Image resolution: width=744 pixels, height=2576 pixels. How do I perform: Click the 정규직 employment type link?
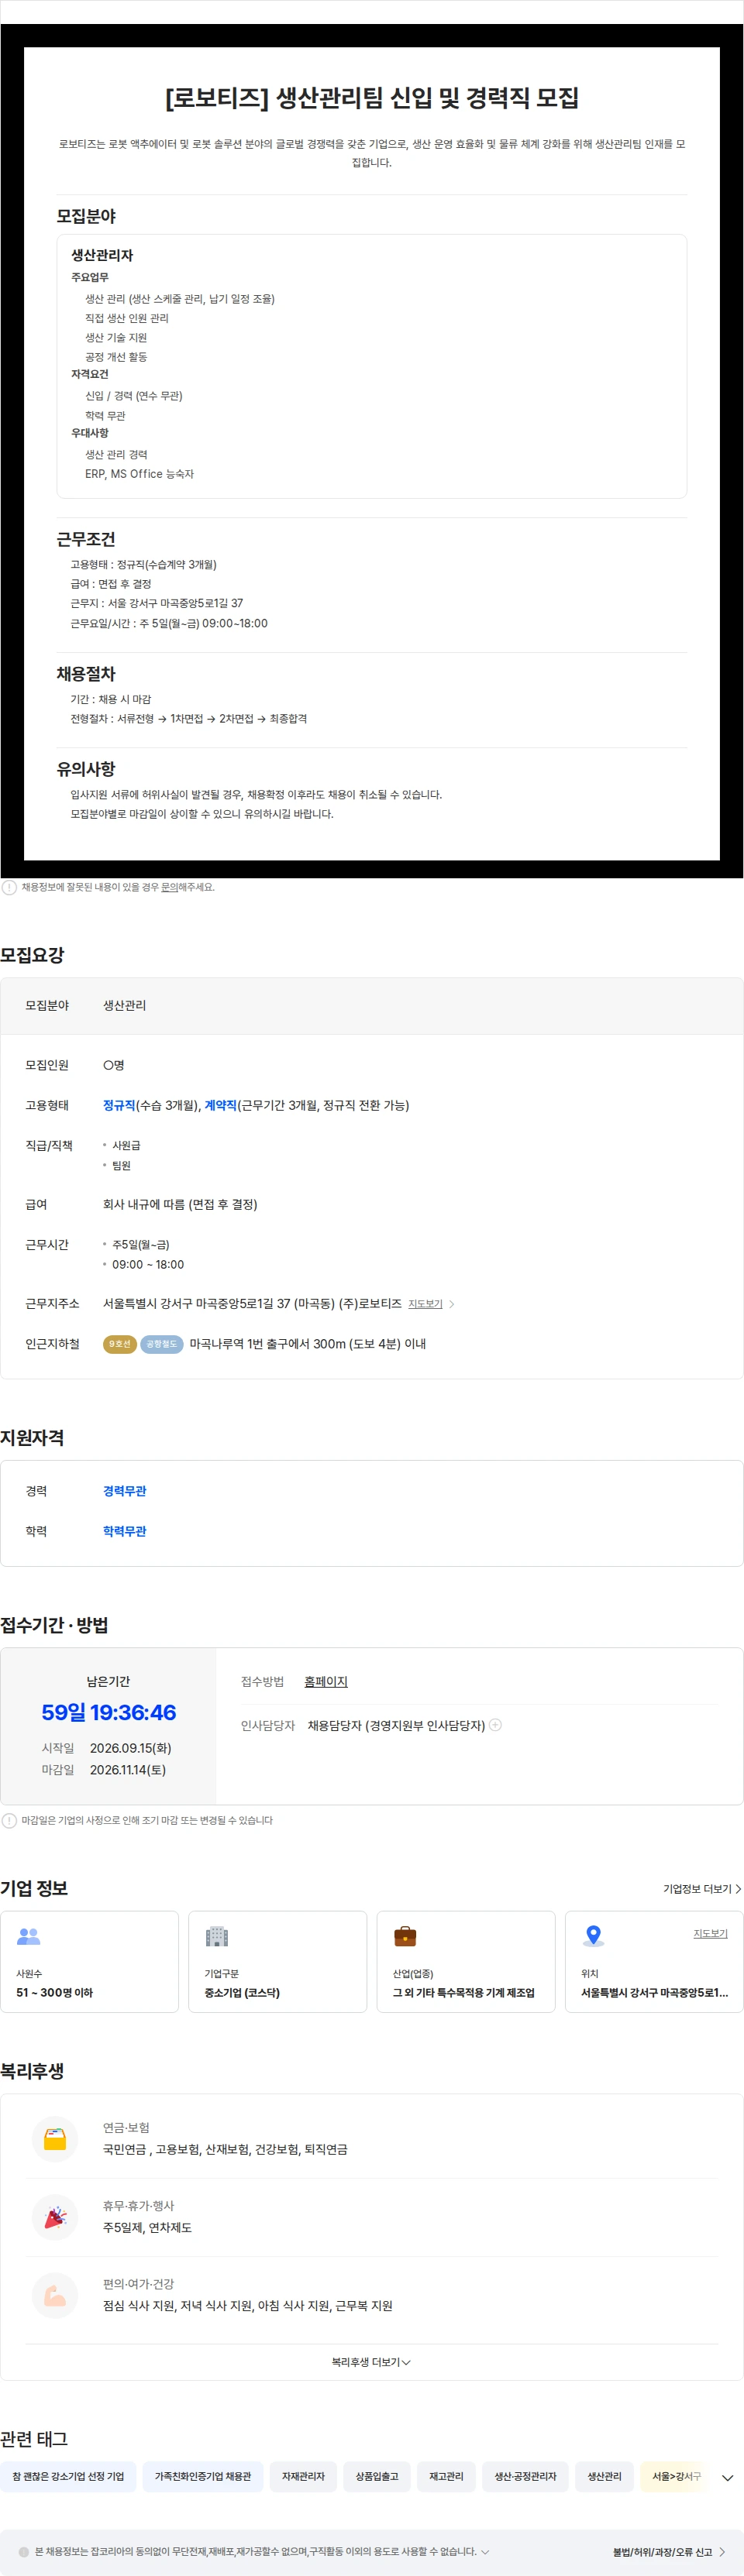click(119, 1105)
